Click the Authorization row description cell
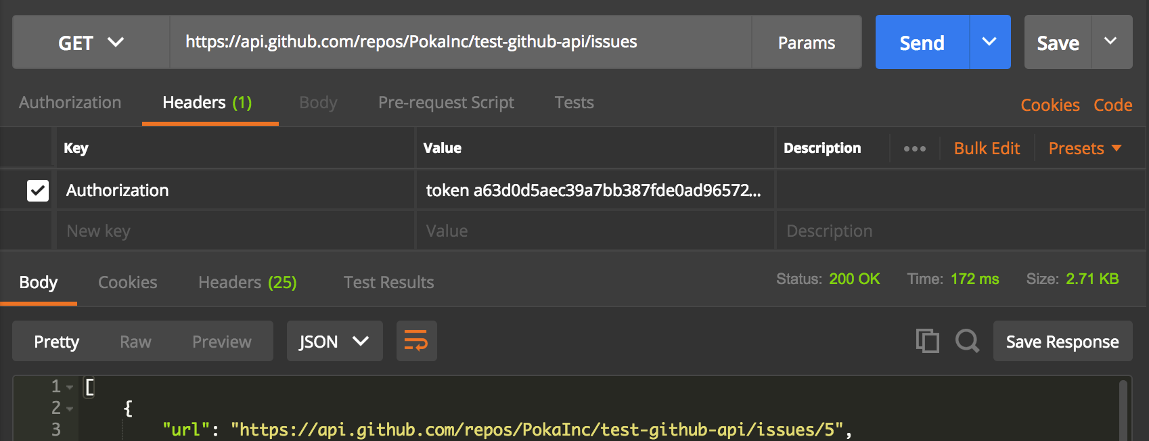1149x441 pixels. (x=960, y=191)
